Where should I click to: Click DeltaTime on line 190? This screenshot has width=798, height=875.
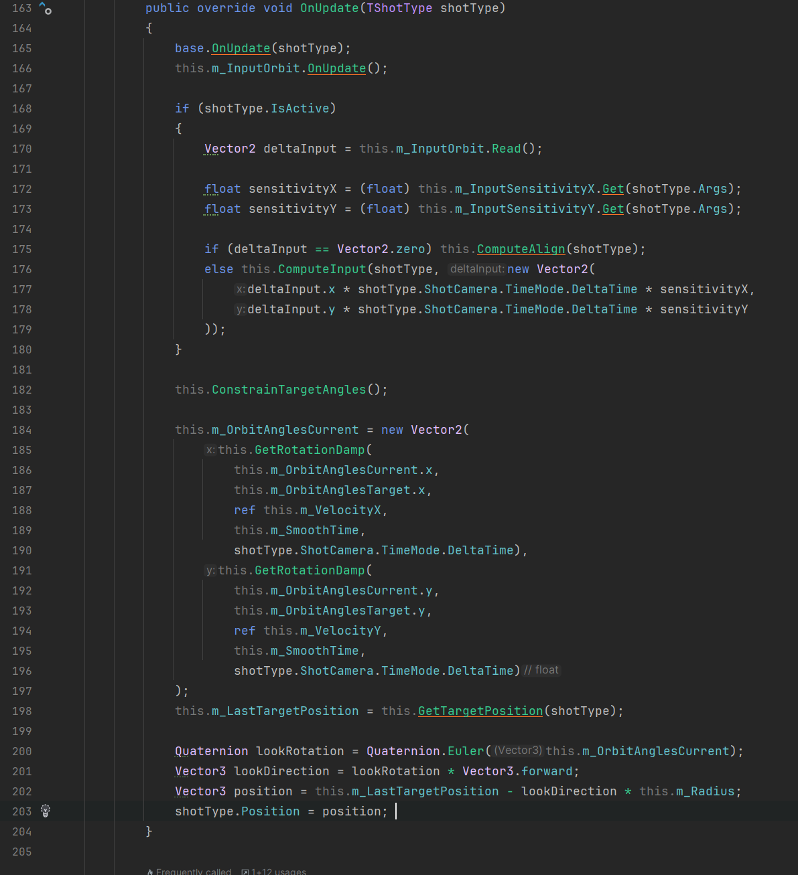click(480, 550)
